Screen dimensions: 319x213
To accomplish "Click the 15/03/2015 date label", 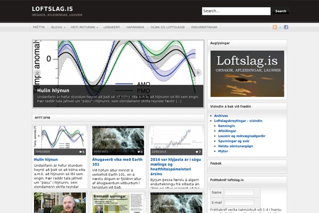I will 43,152.
